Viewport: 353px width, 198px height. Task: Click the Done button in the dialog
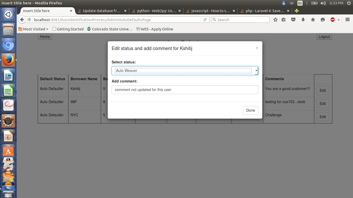click(250, 110)
